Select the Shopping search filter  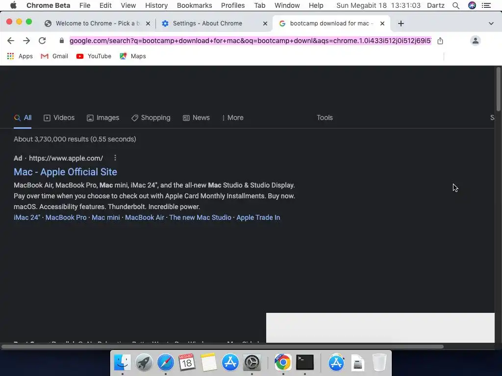(151, 117)
